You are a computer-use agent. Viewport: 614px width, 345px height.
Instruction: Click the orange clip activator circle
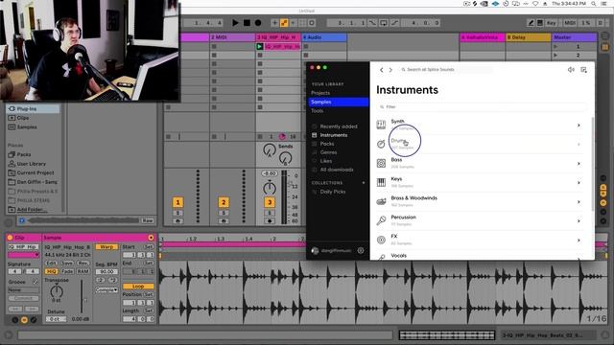click(10, 238)
